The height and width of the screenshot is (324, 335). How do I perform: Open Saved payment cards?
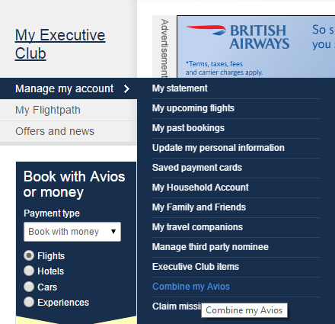pos(197,168)
